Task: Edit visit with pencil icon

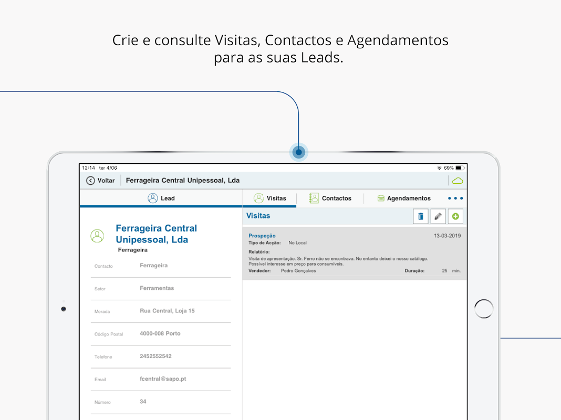Action: point(438,216)
